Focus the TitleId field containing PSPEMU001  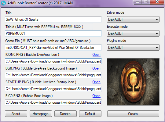pyautogui.click(x=53, y=34)
